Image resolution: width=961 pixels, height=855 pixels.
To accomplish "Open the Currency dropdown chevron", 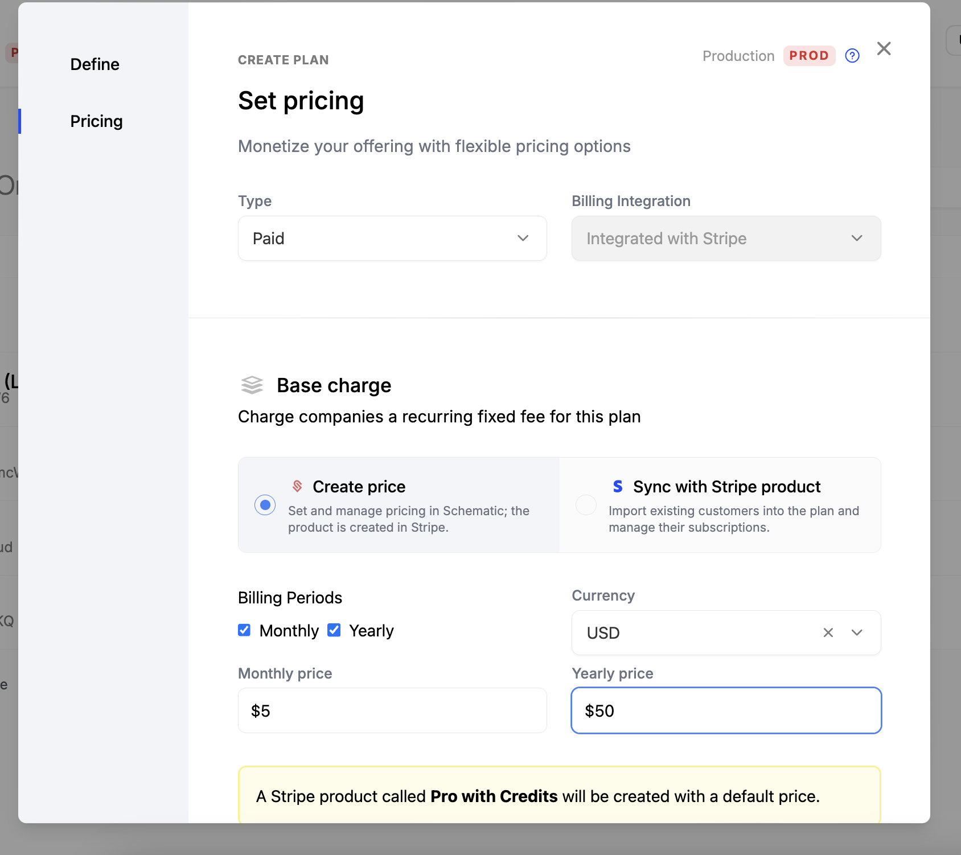I will coord(857,632).
